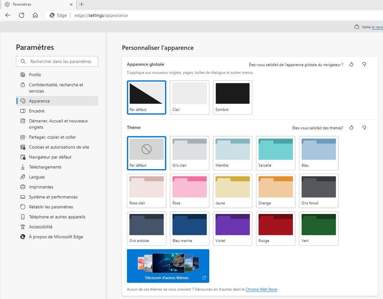Select the Gris ardoise theme

coord(146,229)
